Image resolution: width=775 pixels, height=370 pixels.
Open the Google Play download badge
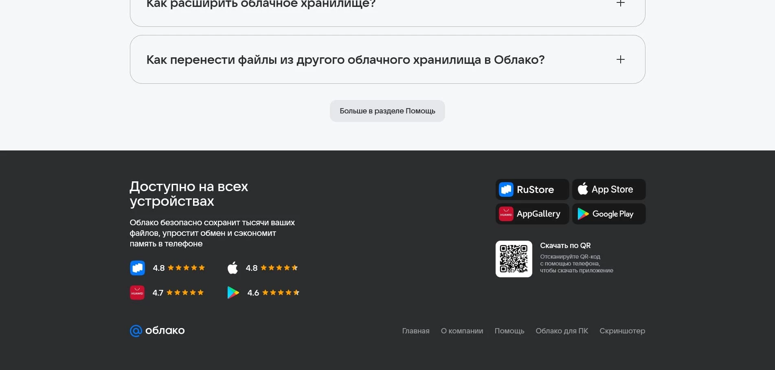click(x=608, y=214)
